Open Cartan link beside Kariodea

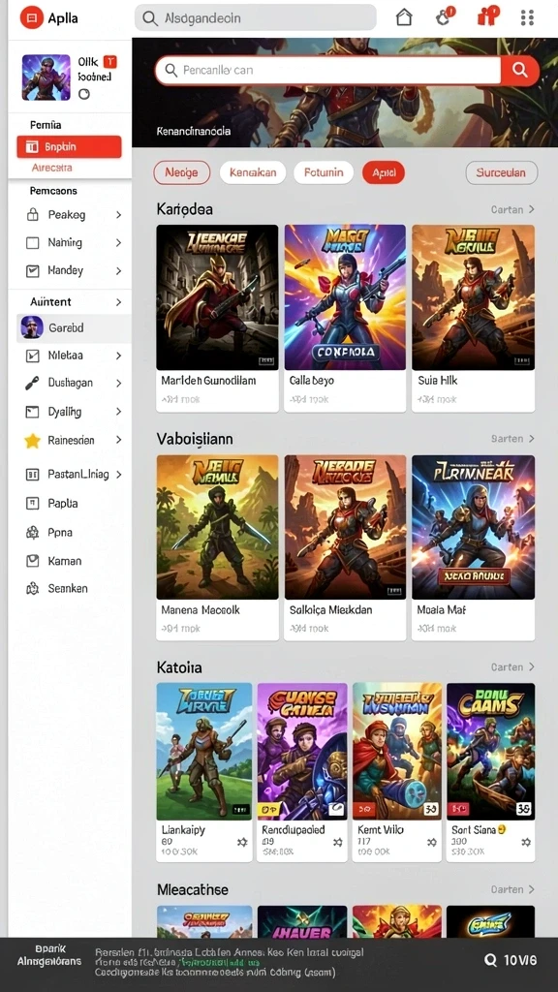pyautogui.click(x=512, y=209)
